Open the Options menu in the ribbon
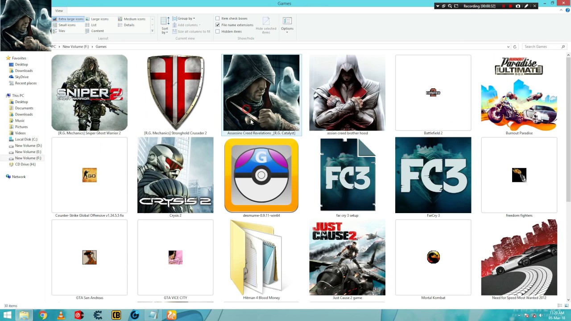 (x=287, y=25)
